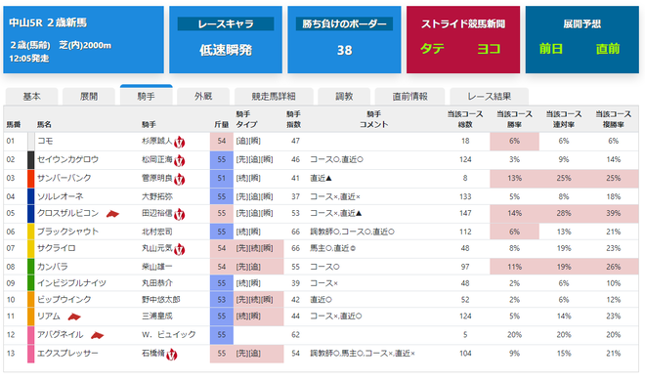Click the 馬番 column header
This screenshot has width=645, height=380.
click(14, 125)
